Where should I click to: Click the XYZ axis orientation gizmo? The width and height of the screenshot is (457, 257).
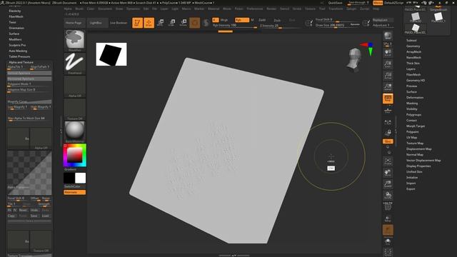click(368, 49)
